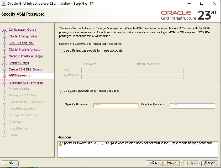The height and width of the screenshot is (168, 221).
Task: Cancel the installer
Action: pos(210,163)
